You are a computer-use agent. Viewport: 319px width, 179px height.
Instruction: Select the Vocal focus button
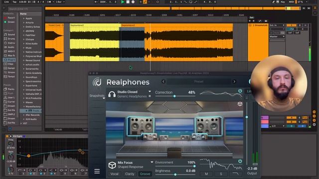pos(114,174)
